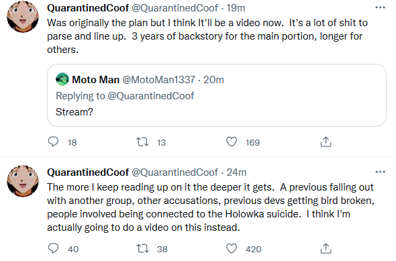Viewport: 396px width, 261px height.
Task: Retweet the tweet with 38 retweets
Action: coord(142,249)
